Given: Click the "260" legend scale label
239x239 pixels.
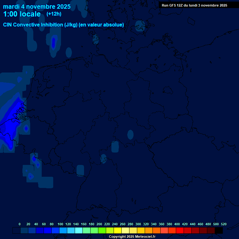Looking at the screenshot, I should (123, 224).
